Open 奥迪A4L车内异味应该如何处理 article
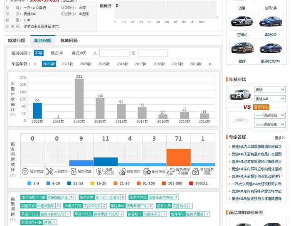The width and height of the screenshot is (291, 226). 256,169
